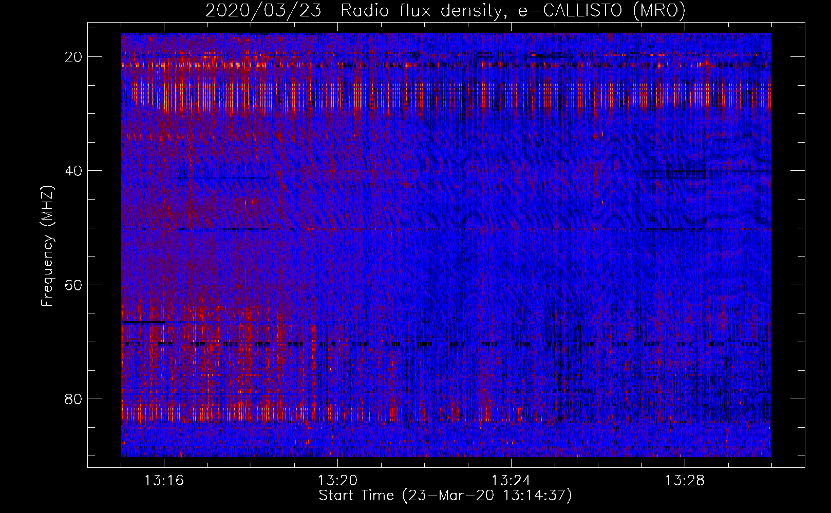Viewport: 831px width, 513px height.
Task: Click the dark horizontal segment near 41 MHz at 13:17
Action: point(223,179)
